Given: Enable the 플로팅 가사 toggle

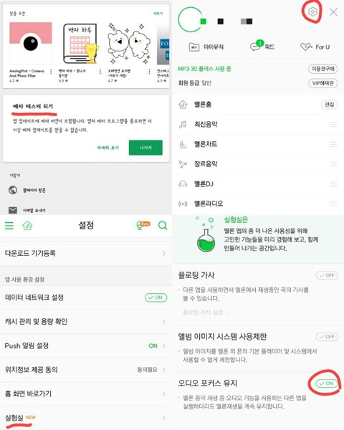Looking at the screenshot, I should click(x=327, y=275).
